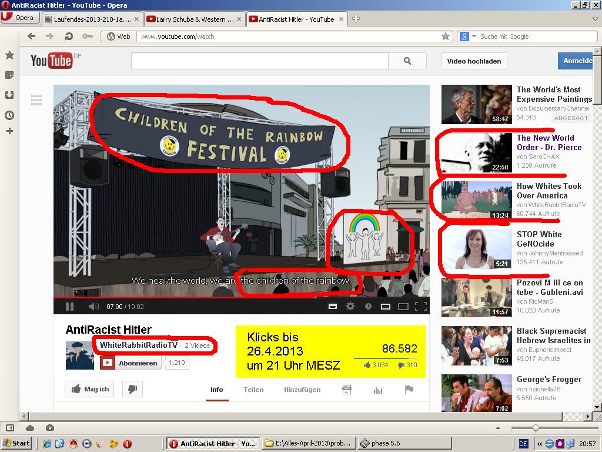The width and height of the screenshot is (602, 452).
Task: Click the YouTube logo
Action: tap(52, 61)
